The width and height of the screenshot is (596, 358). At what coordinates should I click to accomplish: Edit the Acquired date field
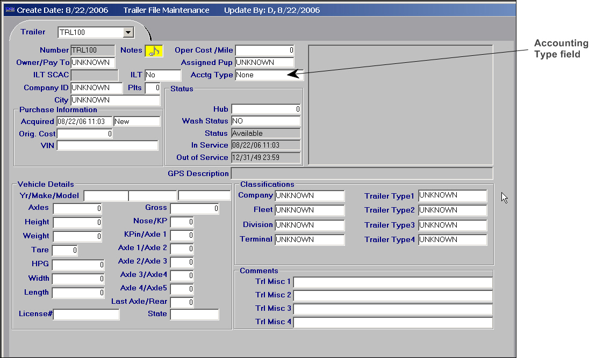coord(84,121)
